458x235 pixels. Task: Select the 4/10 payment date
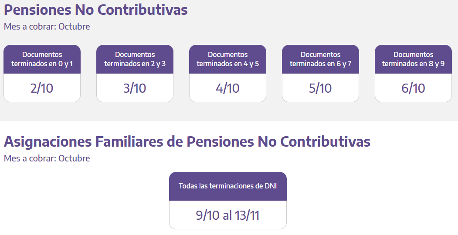click(x=227, y=88)
